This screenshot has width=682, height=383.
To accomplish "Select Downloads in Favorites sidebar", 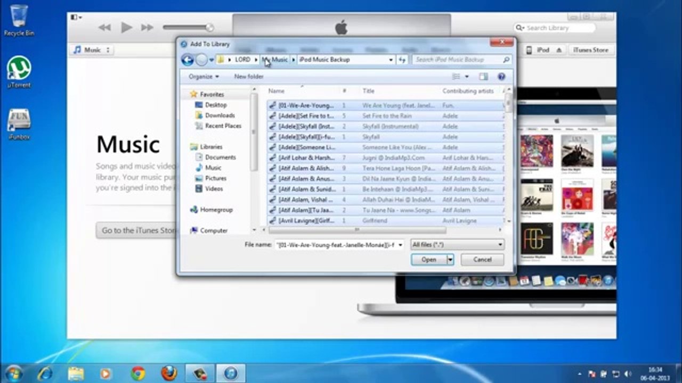I will (220, 115).
